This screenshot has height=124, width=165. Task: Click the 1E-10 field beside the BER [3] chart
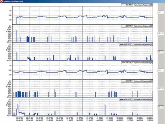[x=161, y=34]
